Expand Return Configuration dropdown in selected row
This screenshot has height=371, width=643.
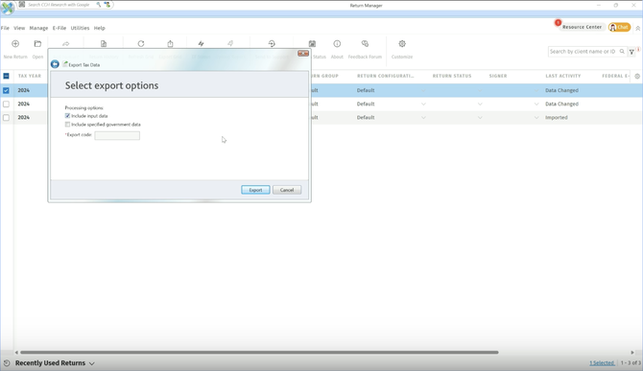click(423, 90)
